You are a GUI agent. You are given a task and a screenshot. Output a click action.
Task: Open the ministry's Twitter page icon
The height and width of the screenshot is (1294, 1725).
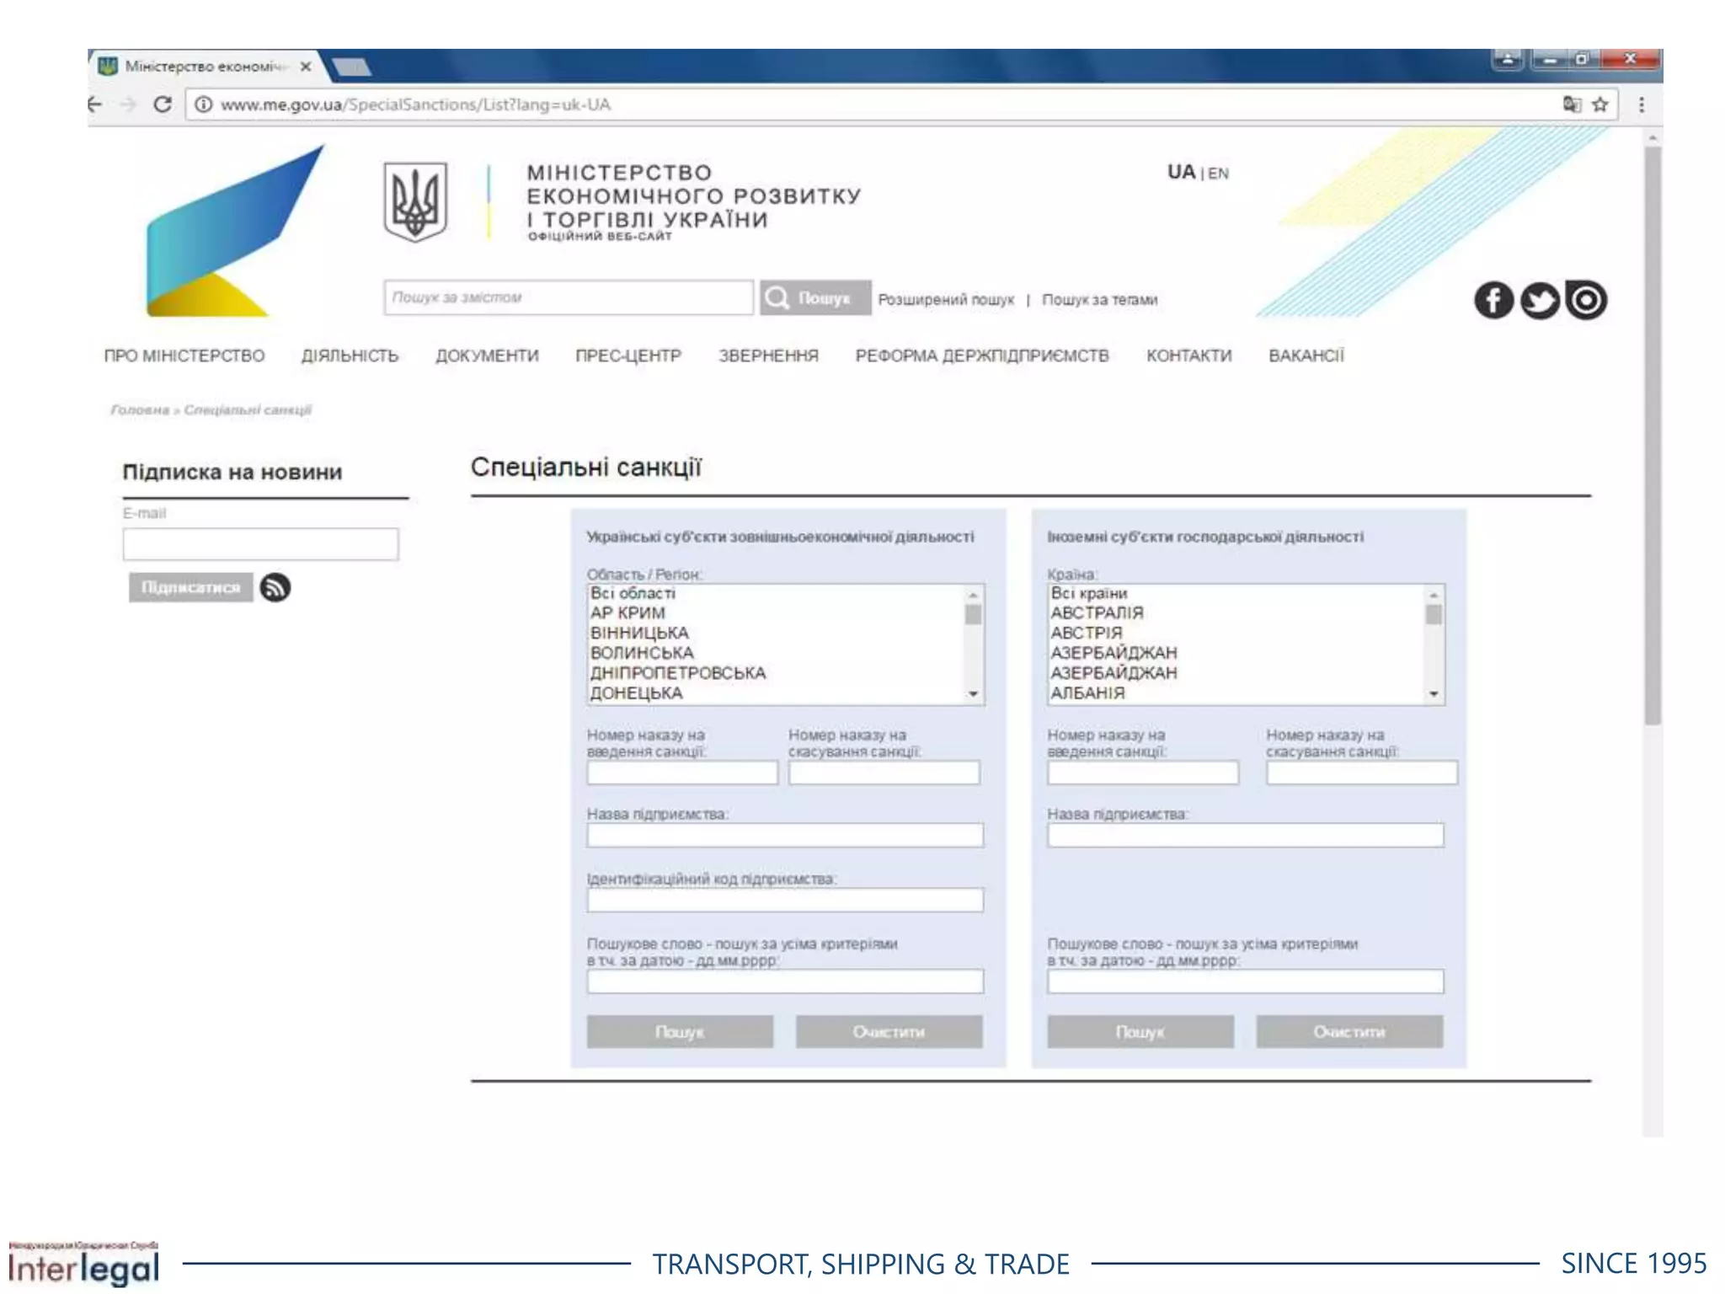pyautogui.click(x=1539, y=300)
